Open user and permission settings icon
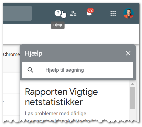The width and height of the screenshot is (142, 127). point(73,13)
